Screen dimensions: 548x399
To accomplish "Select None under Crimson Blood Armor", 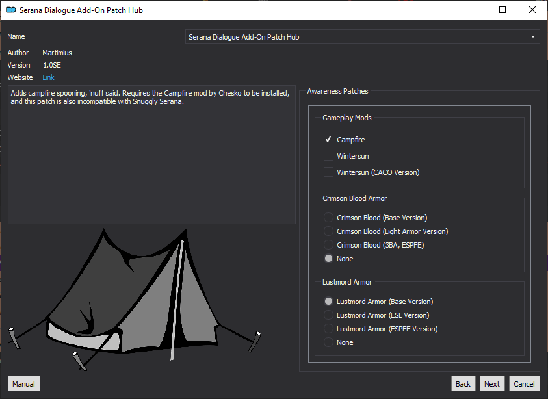I will 328,259.
